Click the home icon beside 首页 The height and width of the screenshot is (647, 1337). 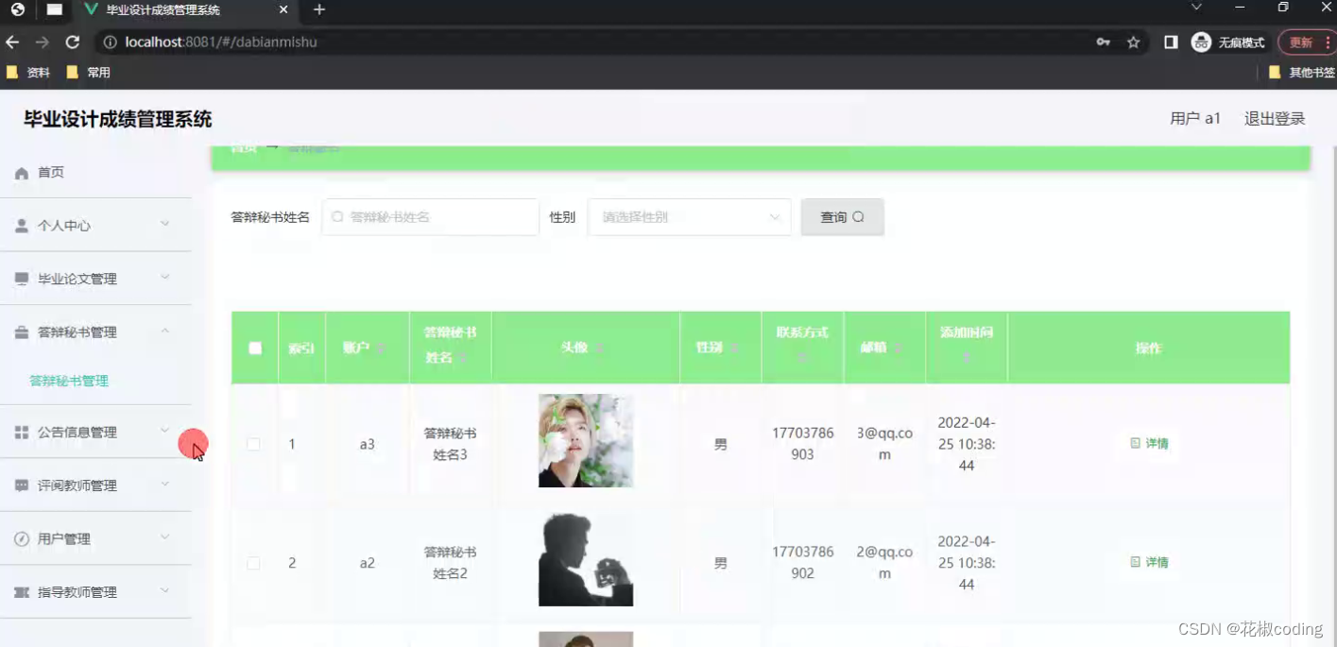(x=21, y=172)
